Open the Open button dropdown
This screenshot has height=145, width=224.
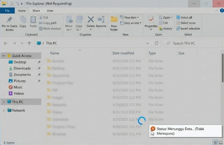[172, 17]
